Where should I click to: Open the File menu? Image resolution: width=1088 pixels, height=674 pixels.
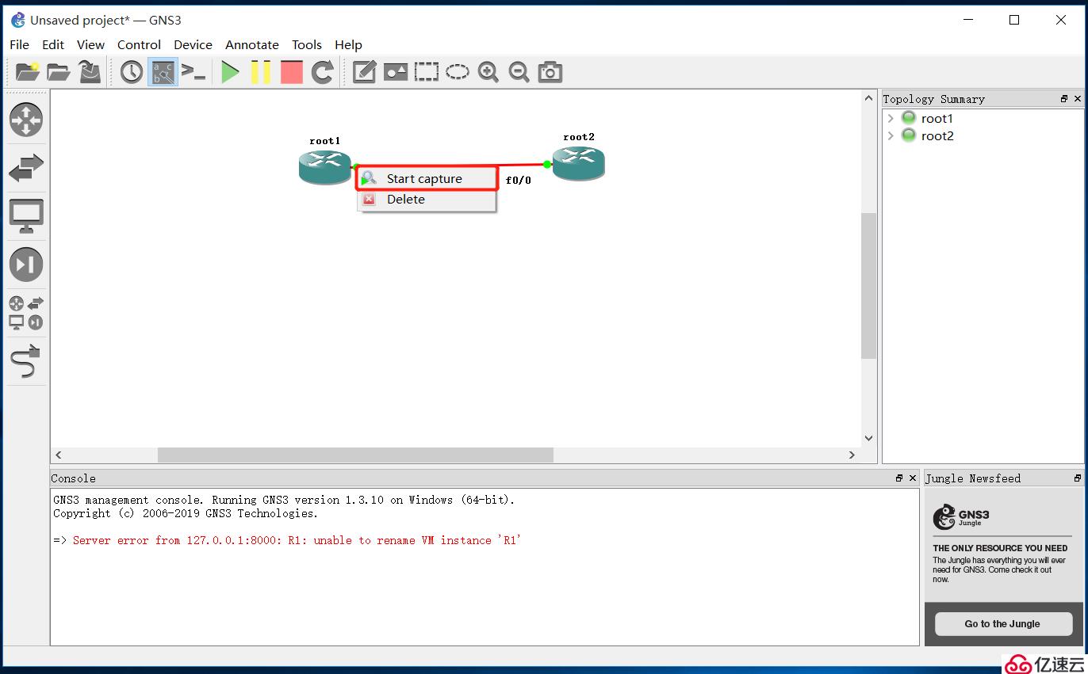click(x=19, y=44)
